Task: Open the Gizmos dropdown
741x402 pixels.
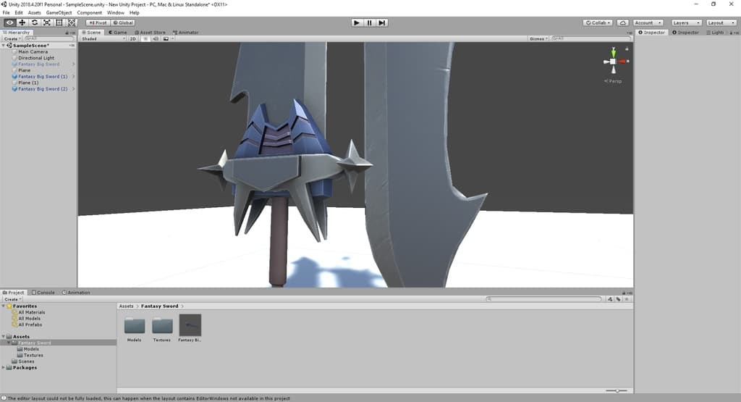Action: (x=538, y=38)
